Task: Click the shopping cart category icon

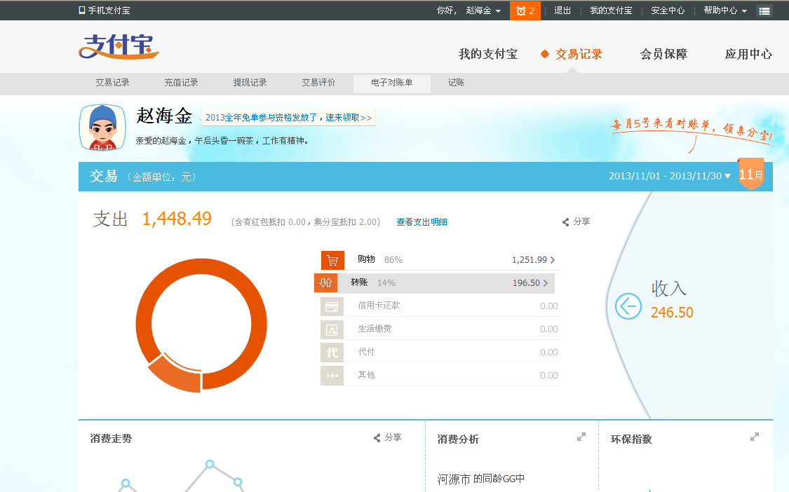Action: (x=332, y=260)
